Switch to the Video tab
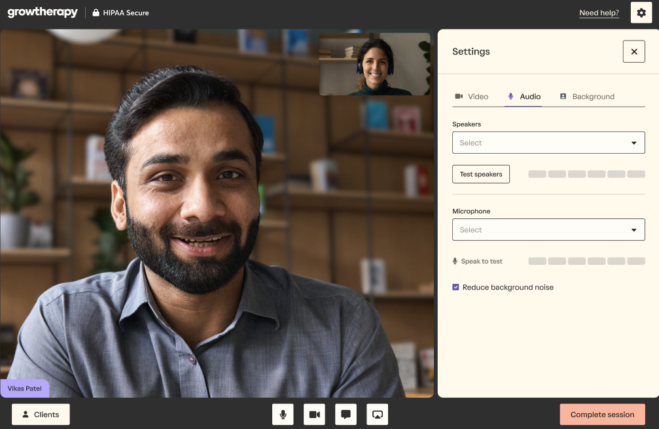 point(471,97)
